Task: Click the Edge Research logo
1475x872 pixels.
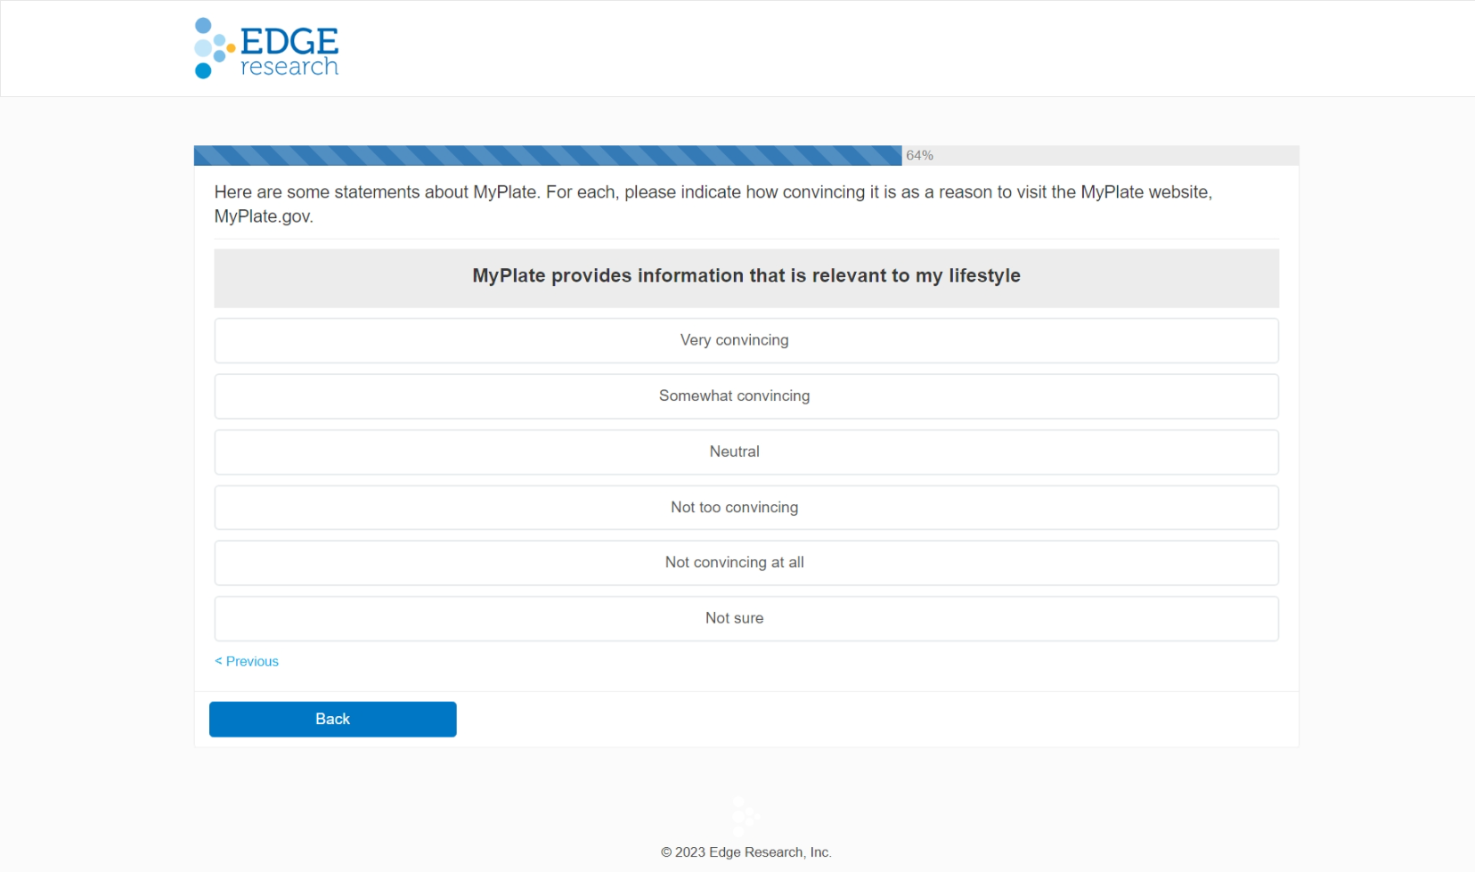Action: click(266, 48)
